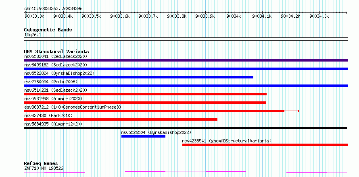The width and height of the screenshot is (359, 177).
Task: Open esv3637212 (1000GenomesConsortiumPhase3) label
Action: click(x=72, y=107)
